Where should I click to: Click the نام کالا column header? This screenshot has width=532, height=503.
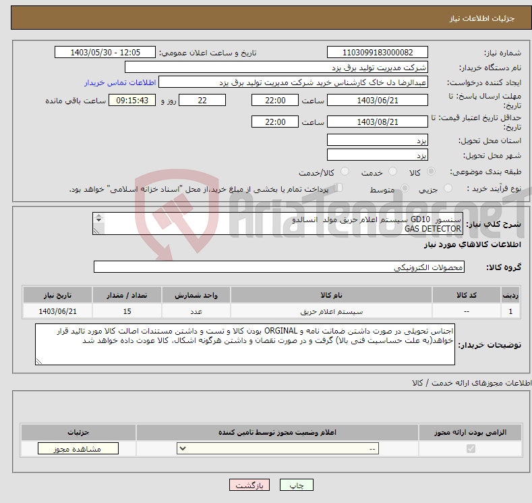pos(331,295)
